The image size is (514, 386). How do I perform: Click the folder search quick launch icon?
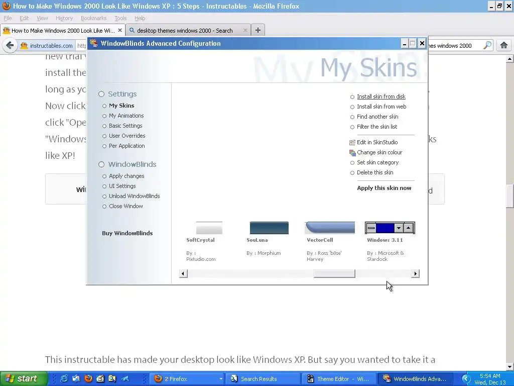112,378
